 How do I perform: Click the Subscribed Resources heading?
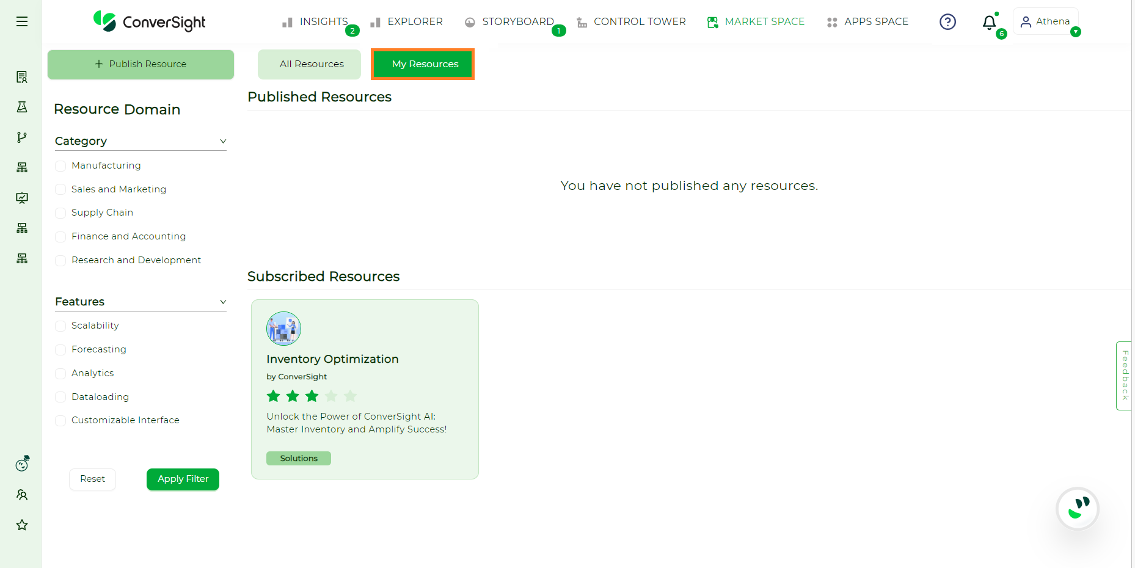[x=323, y=277]
